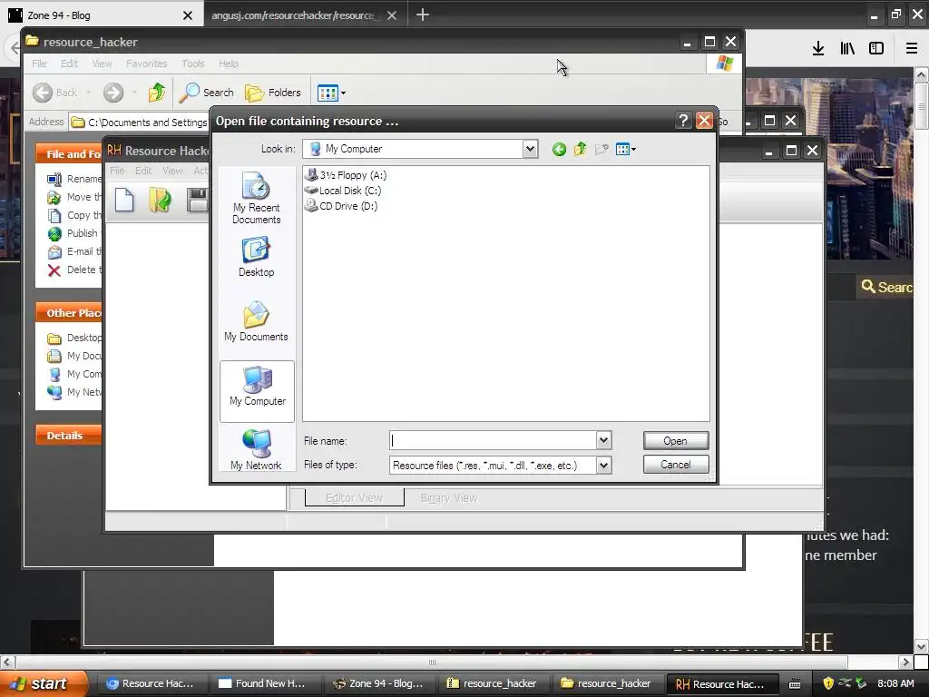Viewport: 929px width, 697px height.
Task: Click Open file icon in Resource Hacker toolbar
Action: tap(160, 199)
